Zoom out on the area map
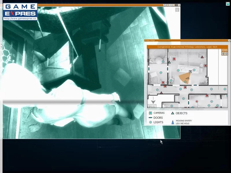The image size is (231, 173). pyautogui.click(x=226, y=54)
